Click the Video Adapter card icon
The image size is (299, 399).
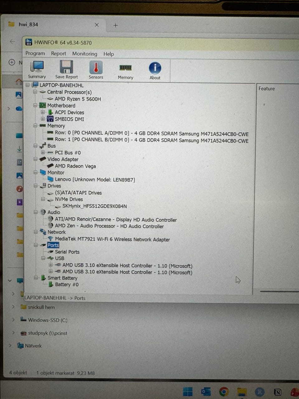[43, 159]
